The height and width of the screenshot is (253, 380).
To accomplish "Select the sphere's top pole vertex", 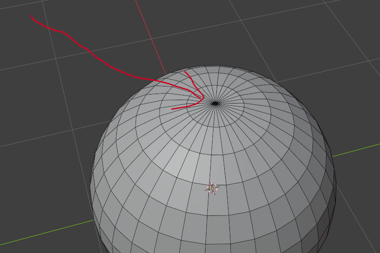I will [215, 104].
